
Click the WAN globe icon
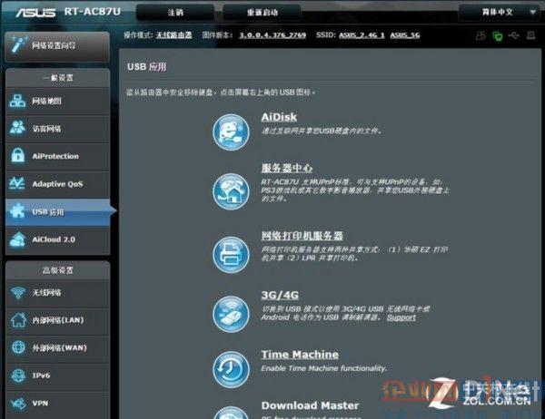(18, 347)
